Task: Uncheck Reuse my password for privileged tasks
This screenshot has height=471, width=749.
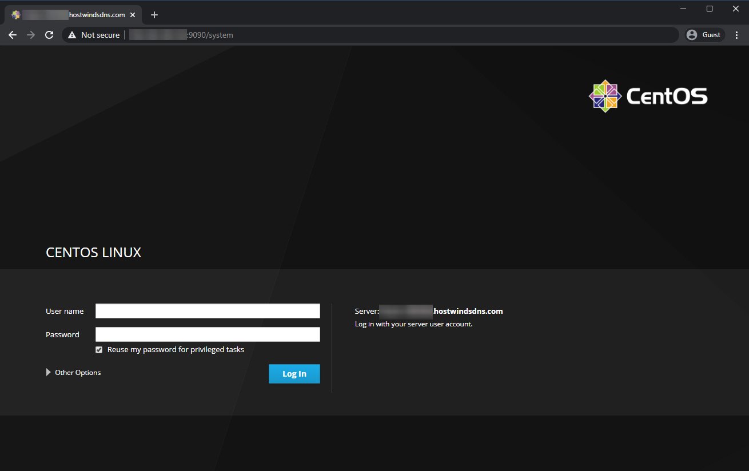Action: pyautogui.click(x=99, y=349)
